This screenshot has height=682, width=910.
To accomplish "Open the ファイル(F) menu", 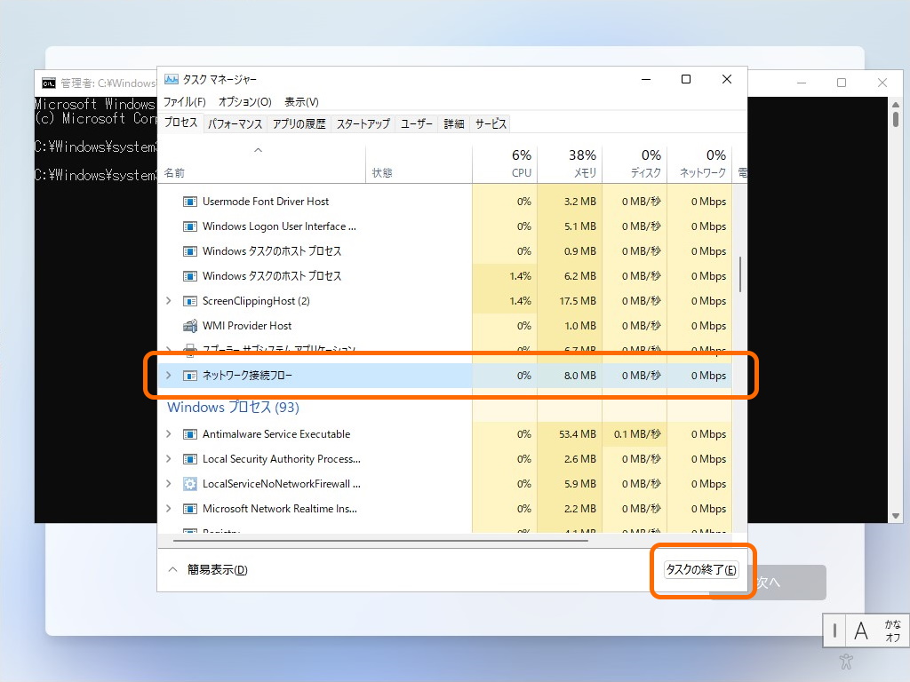I will pyautogui.click(x=185, y=102).
